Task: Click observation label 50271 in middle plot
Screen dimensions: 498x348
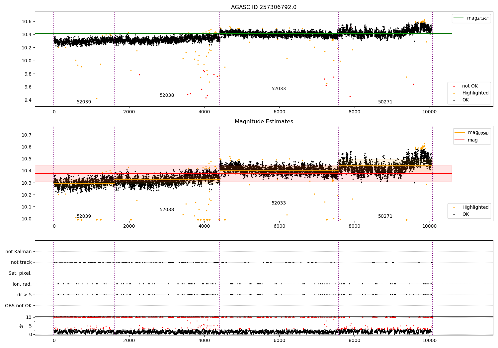Action: (x=385, y=216)
